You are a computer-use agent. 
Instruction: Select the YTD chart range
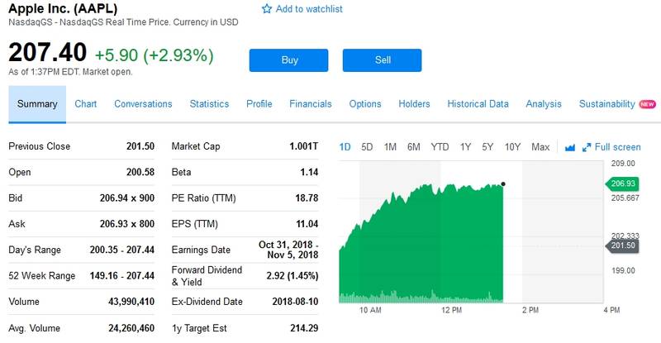440,147
